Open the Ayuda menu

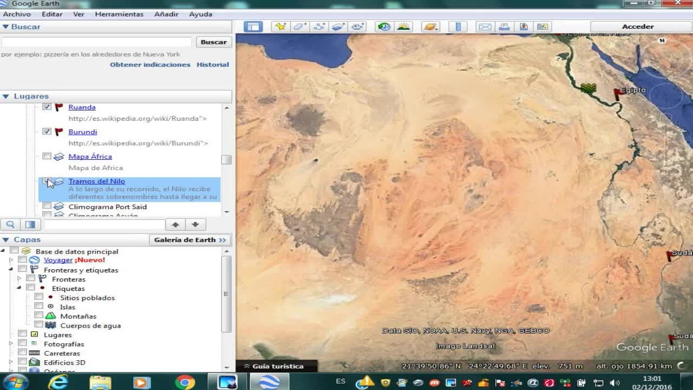pyautogui.click(x=200, y=14)
